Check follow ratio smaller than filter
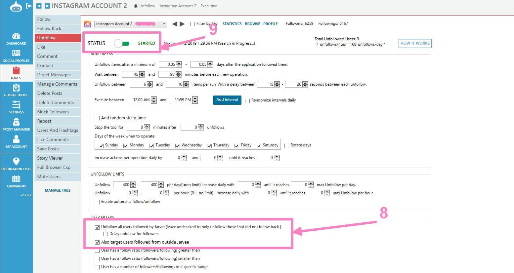 (97, 259)
